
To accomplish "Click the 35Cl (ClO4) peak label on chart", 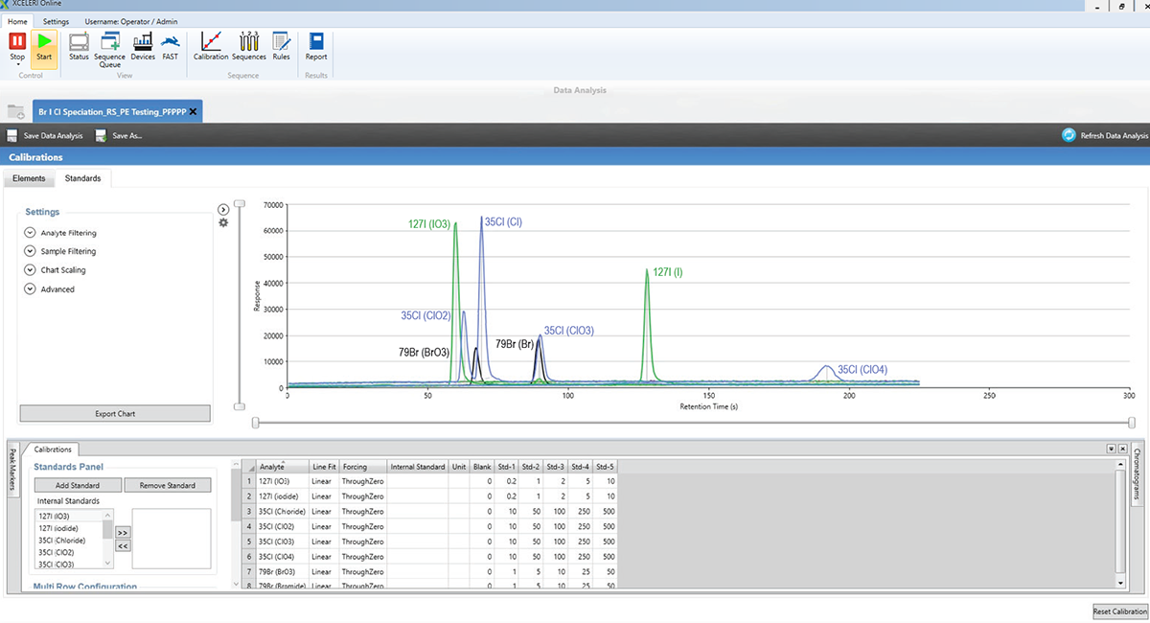I will click(862, 369).
